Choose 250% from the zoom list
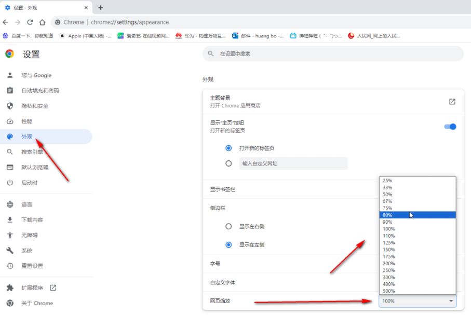 418,270
